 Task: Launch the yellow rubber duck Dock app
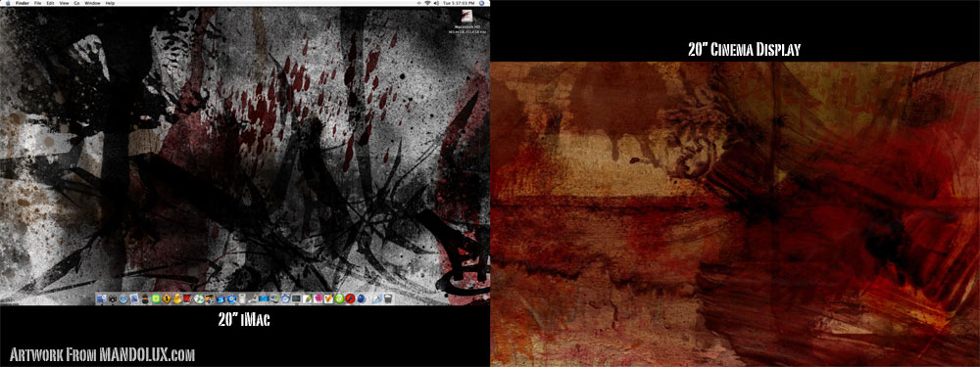177,298
